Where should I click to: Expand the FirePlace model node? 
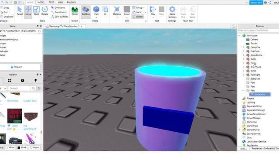243,51
